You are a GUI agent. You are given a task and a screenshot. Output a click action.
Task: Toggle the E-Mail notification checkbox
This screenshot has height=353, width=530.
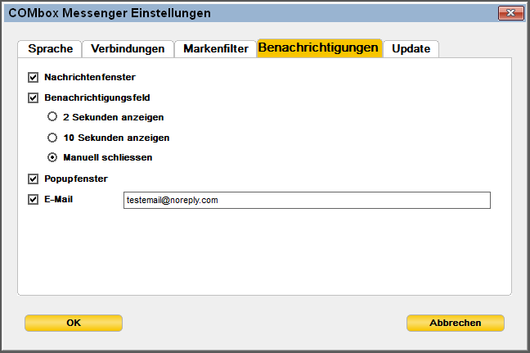[33, 199]
